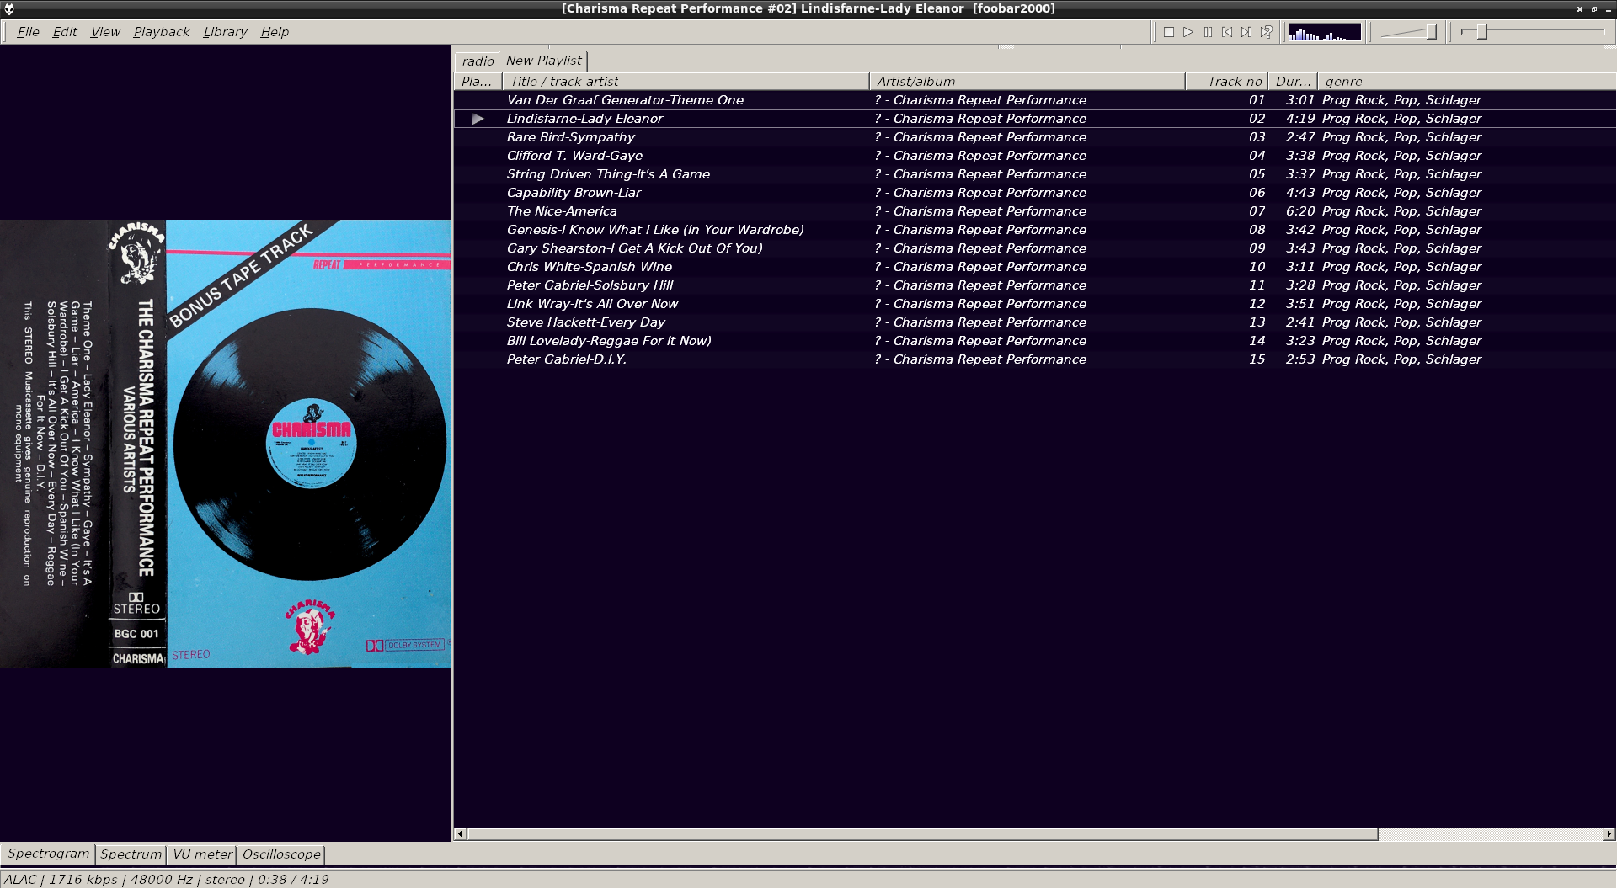This screenshot has height=889, width=1617.
Task: Pause the current track
Action: click(x=1208, y=32)
